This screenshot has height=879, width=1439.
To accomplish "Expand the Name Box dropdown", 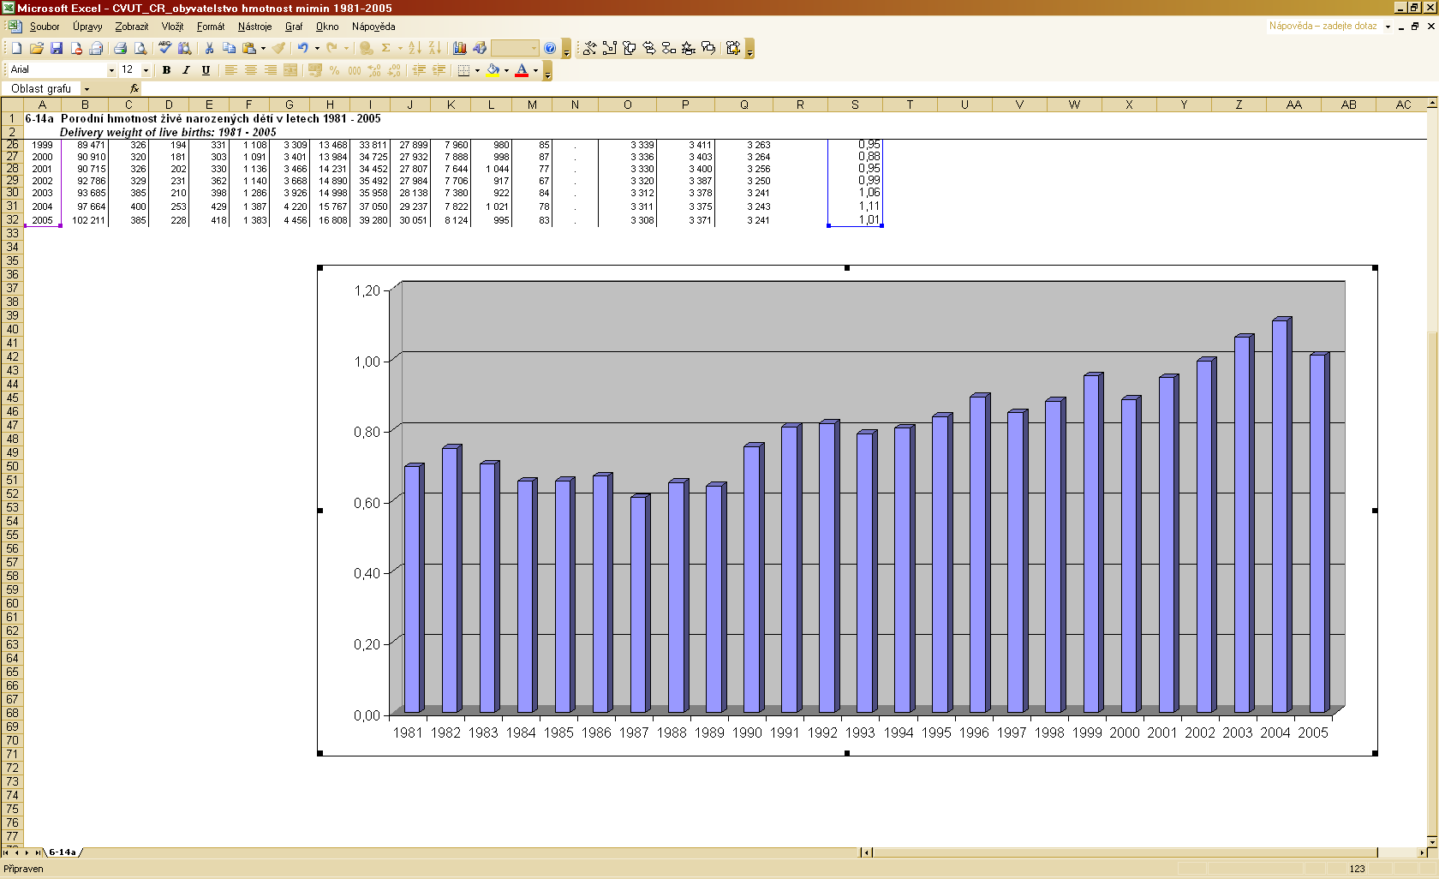I will [87, 89].
